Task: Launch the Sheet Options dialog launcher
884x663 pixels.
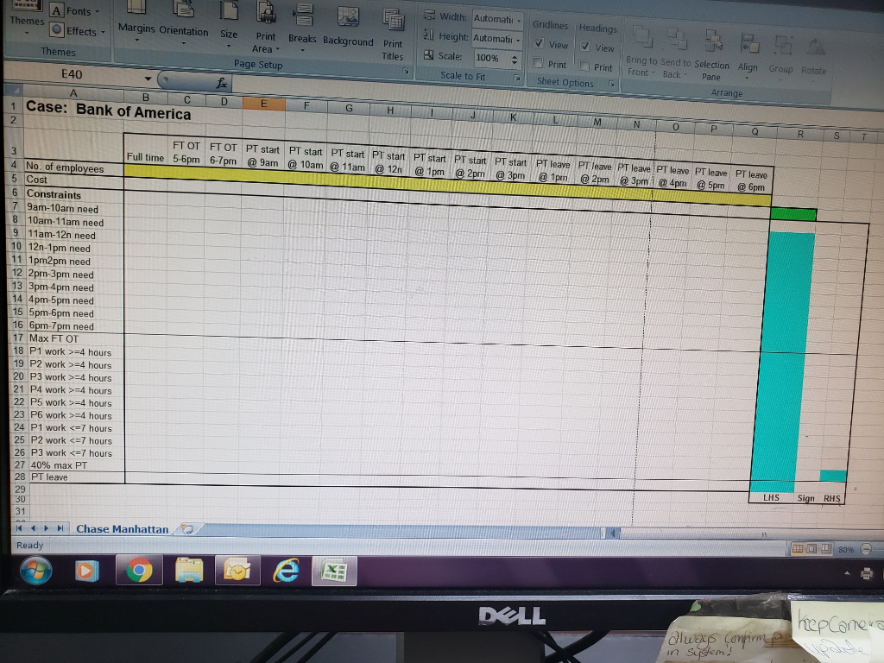Action: (611, 84)
